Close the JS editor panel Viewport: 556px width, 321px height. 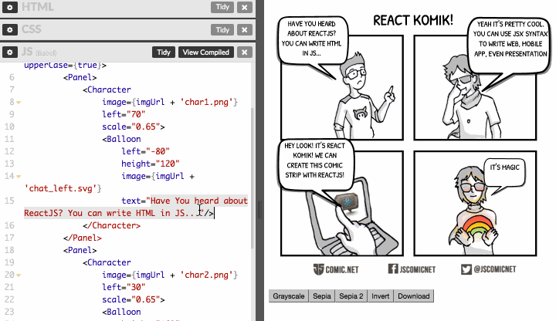(x=244, y=52)
